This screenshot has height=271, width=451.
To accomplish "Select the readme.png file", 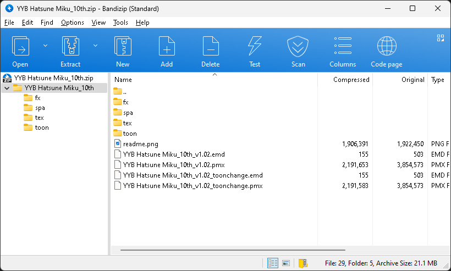I will coord(136,144).
